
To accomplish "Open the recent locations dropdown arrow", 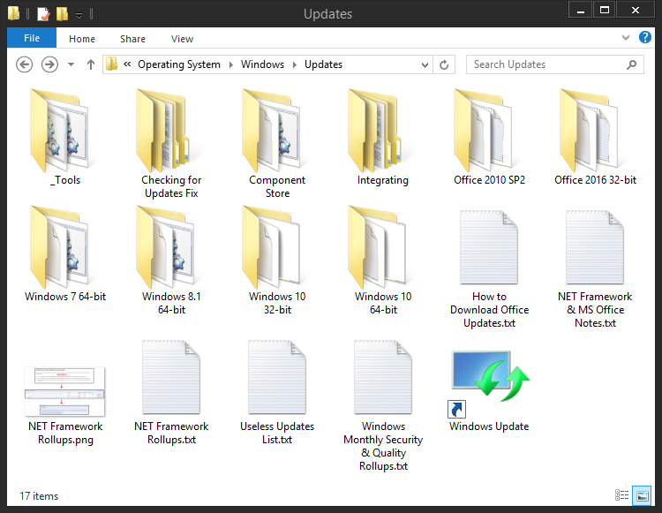I will pos(71,64).
